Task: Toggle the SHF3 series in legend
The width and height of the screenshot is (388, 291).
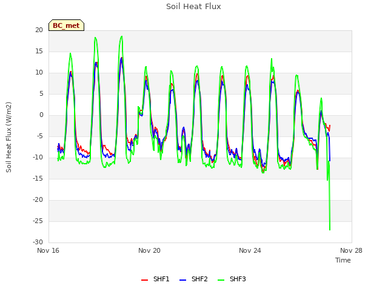Action: pos(232,279)
